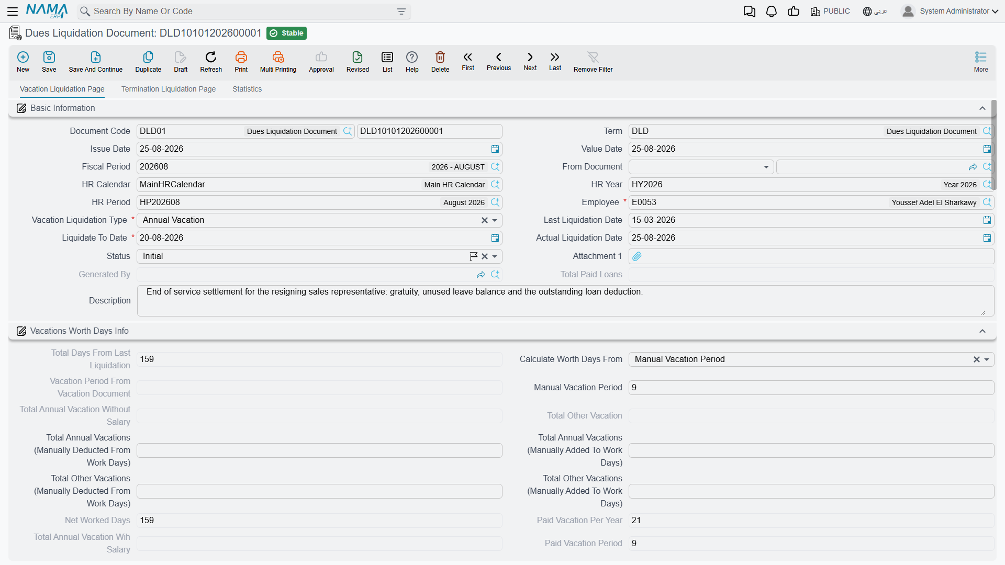The width and height of the screenshot is (1005, 565).
Task: Click Remove Filter icon
Action: click(593, 61)
